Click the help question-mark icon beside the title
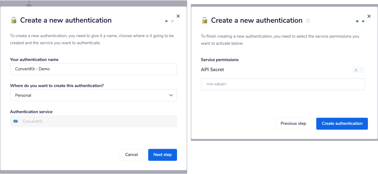The image size is (378, 174). pyautogui.click(x=308, y=21)
